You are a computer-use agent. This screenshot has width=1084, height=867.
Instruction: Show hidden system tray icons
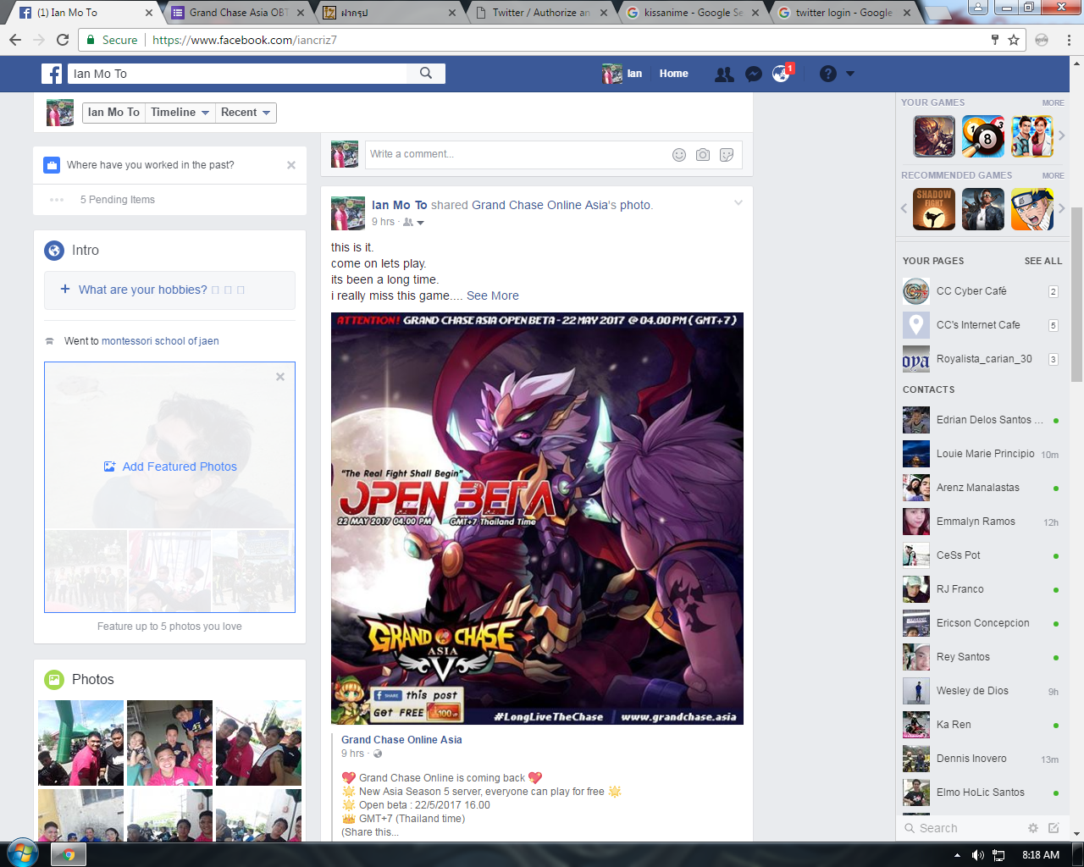click(957, 855)
